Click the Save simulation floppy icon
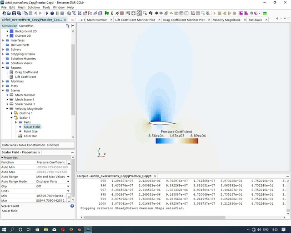291x233 pixels. point(14,13)
